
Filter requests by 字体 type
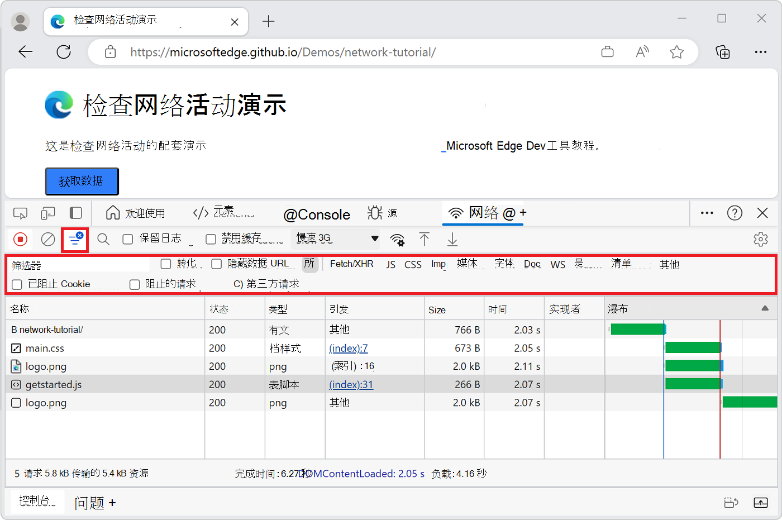coord(504,263)
